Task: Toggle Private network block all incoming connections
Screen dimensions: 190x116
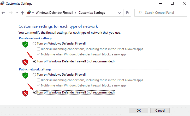Action: (39, 49)
